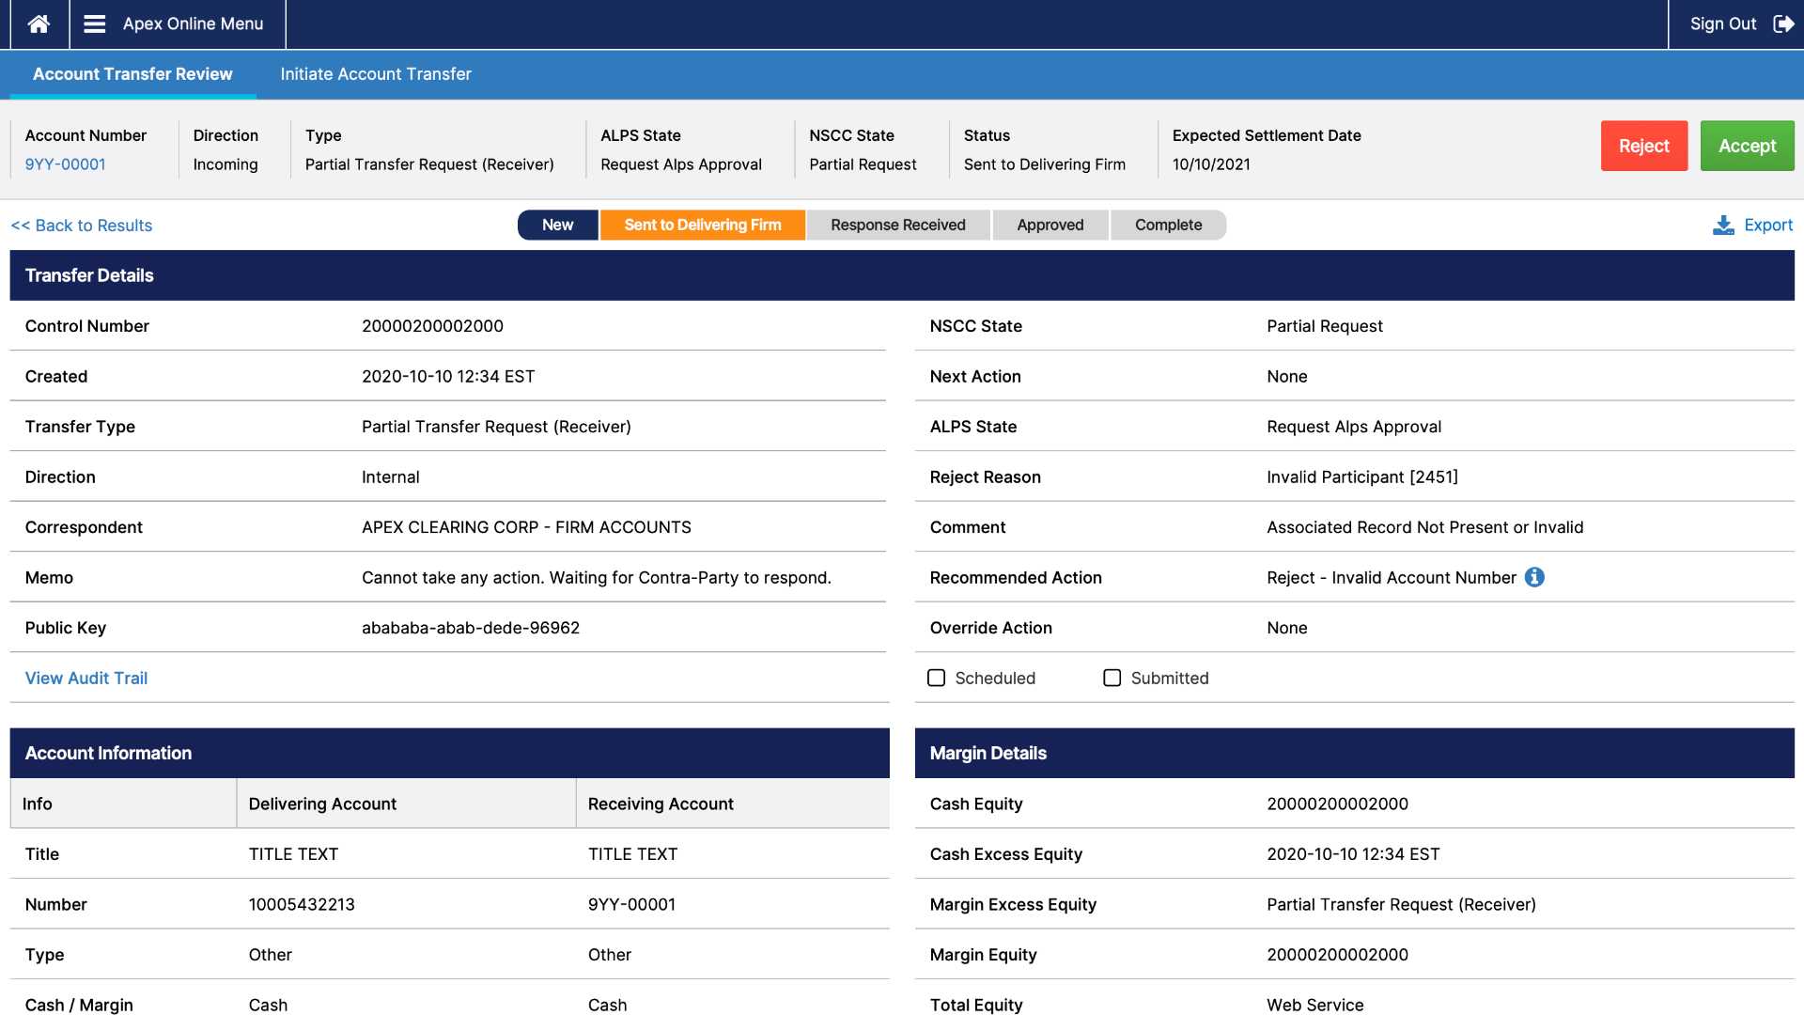Select the New status step
Screen dimensions: 1804x1015
coord(557,225)
